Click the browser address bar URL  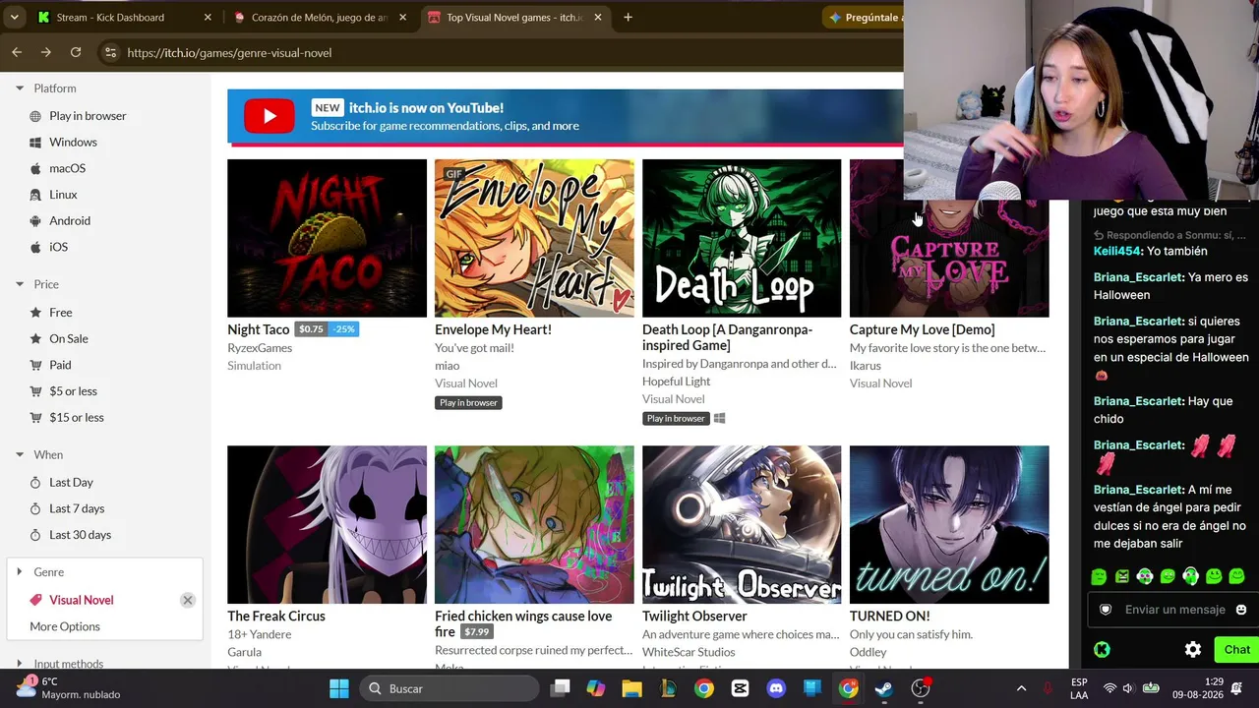[229, 52]
